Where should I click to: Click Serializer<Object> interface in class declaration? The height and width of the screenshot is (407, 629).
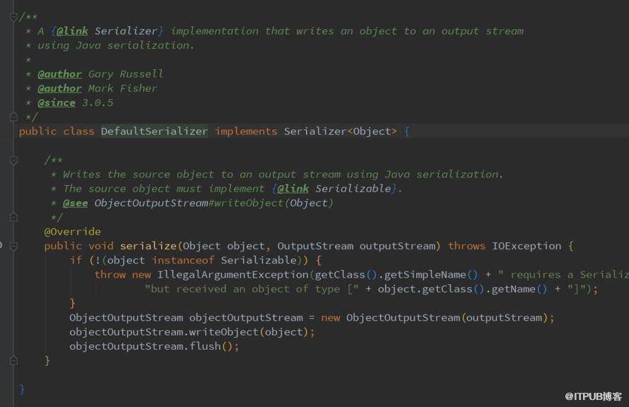coord(340,131)
